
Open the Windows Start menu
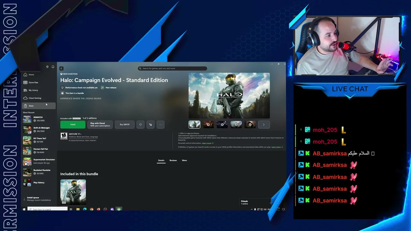[24, 209]
